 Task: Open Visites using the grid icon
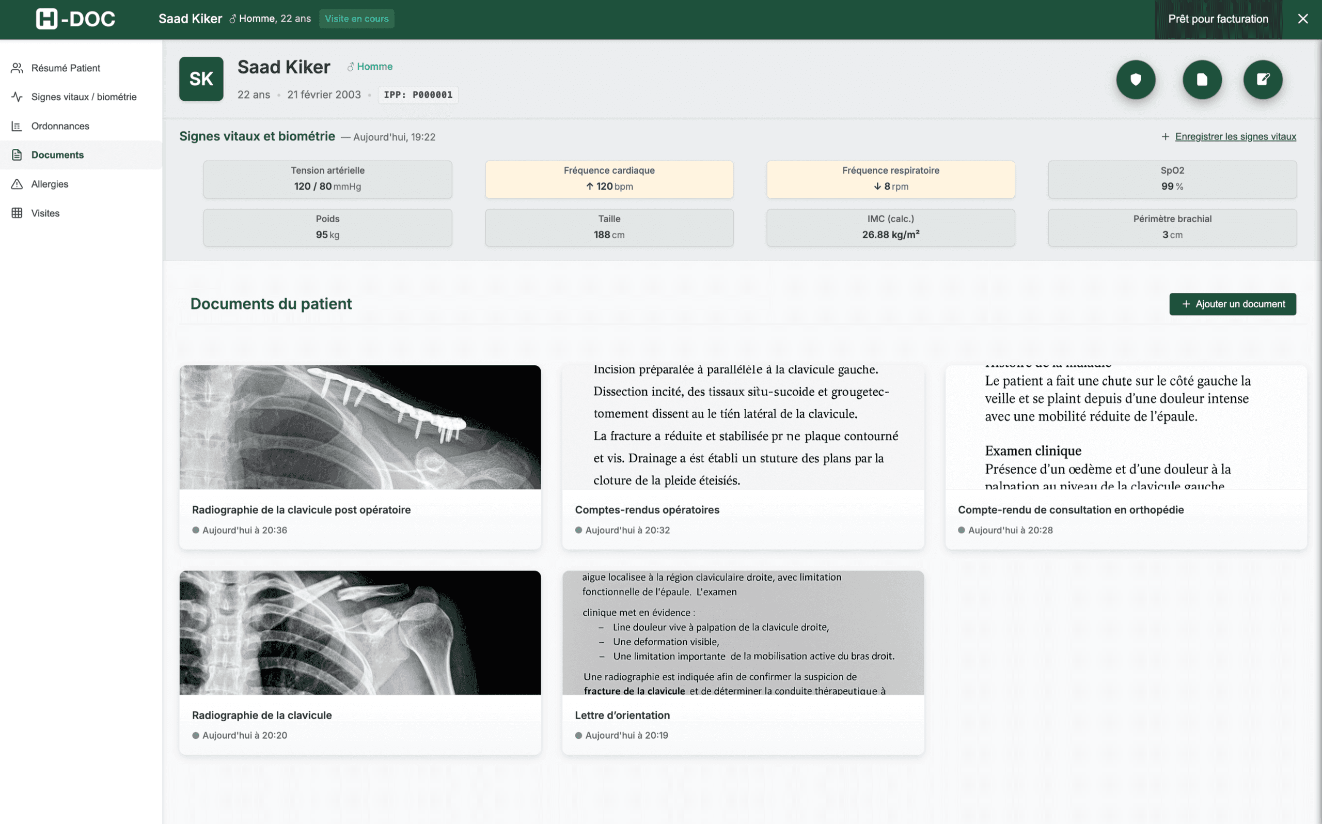17,212
